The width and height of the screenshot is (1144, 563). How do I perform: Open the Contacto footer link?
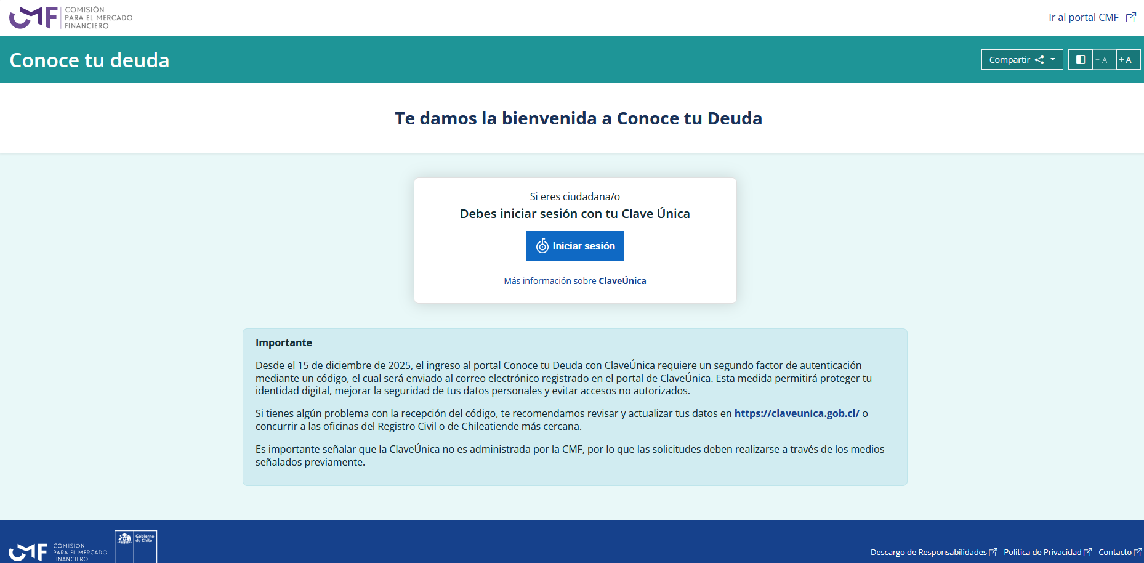[x=1120, y=553]
